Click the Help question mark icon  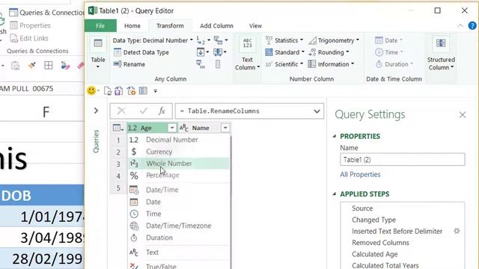[x=472, y=25]
